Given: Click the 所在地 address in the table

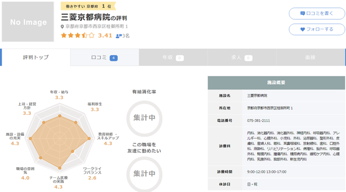Looking at the screenshot, I should click(270, 108).
